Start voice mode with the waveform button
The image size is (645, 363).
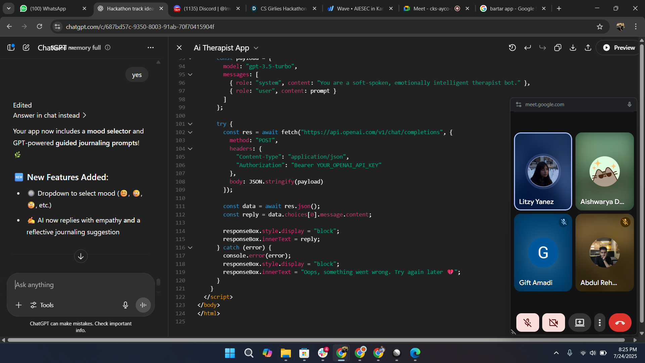tap(143, 305)
